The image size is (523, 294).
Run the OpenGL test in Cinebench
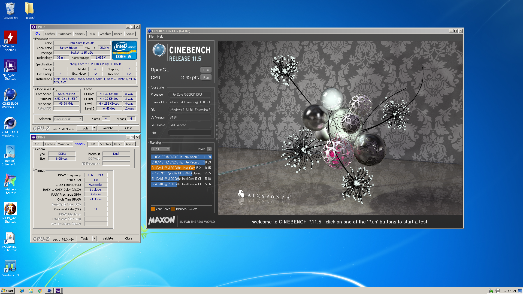pyautogui.click(x=206, y=70)
